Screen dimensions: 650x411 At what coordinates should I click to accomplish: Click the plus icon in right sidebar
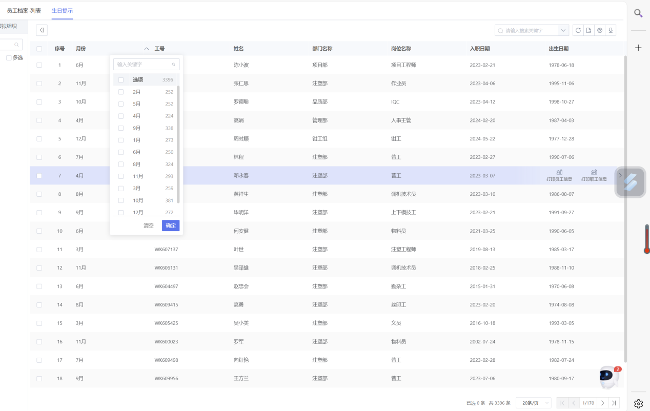(638, 48)
